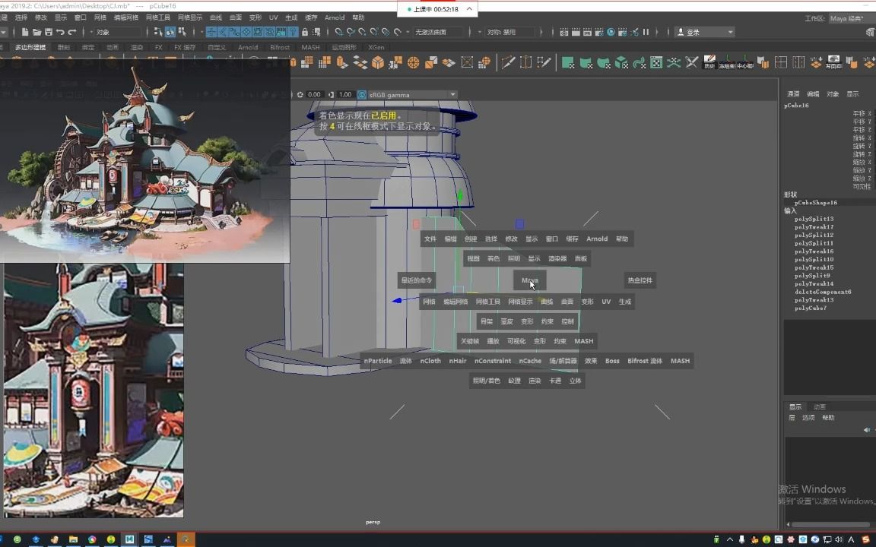The image size is (876, 547).
Task: Open the Arnold menu in the hotbox
Action: [597, 239]
